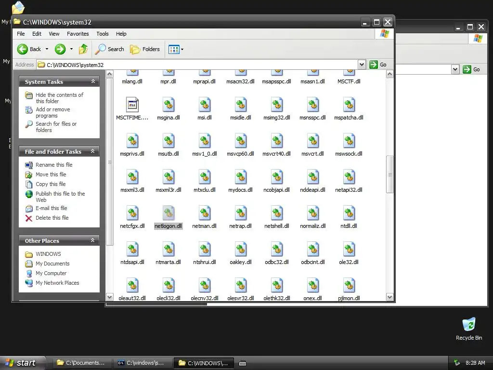The width and height of the screenshot is (493, 370).
Task: Open the View menu
Action: [54, 34]
